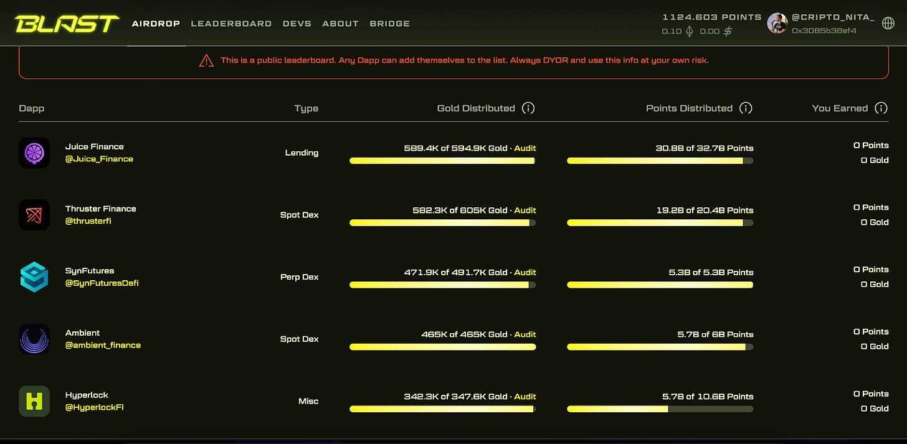Click the Hyperlock dapp name
Image resolution: width=907 pixels, height=444 pixels.
(87, 395)
